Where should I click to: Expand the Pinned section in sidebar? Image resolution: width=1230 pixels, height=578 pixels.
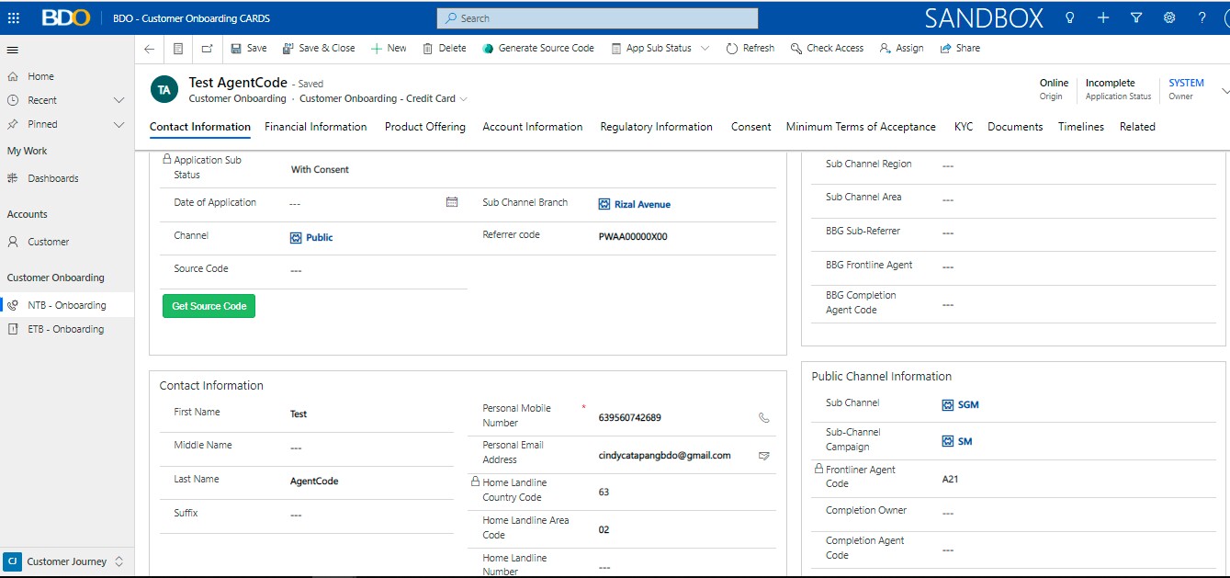pyautogui.click(x=118, y=124)
